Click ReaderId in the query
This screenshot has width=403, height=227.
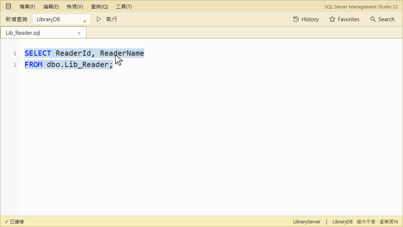tap(73, 53)
